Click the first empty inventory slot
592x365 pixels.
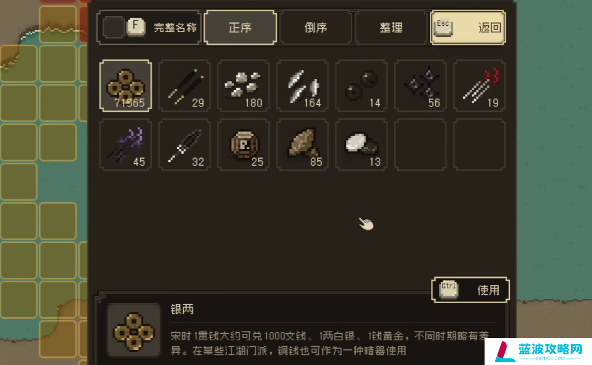click(x=420, y=145)
